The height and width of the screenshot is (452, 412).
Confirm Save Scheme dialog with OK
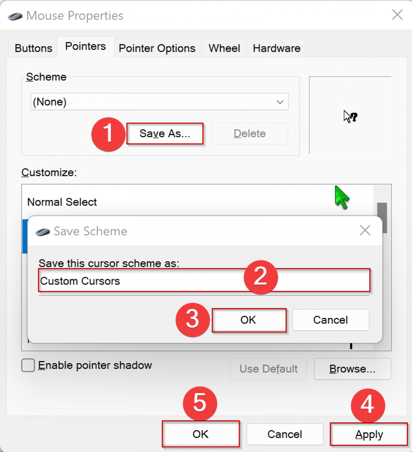pyautogui.click(x=249, y=320)
